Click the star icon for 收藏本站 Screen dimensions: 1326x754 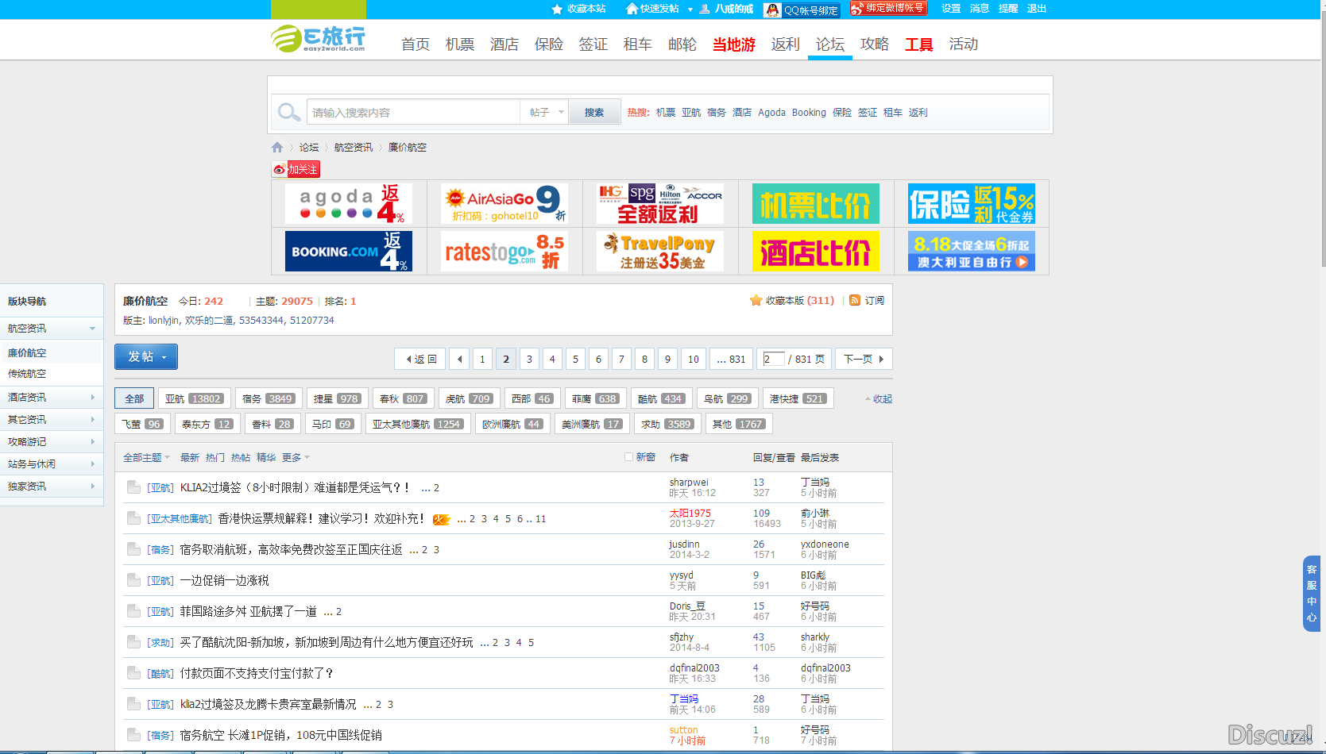click(557, 9)
